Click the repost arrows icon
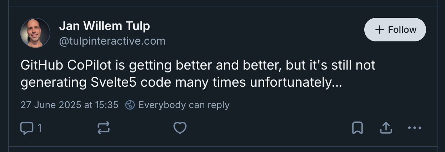The image size is (445, 152). pyautogui.click(x=104, y=128)
